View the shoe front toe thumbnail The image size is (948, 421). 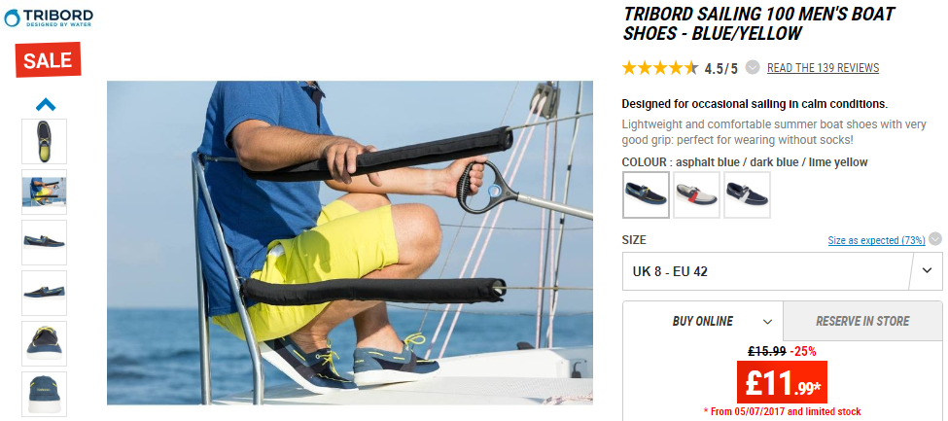point(44,343)
